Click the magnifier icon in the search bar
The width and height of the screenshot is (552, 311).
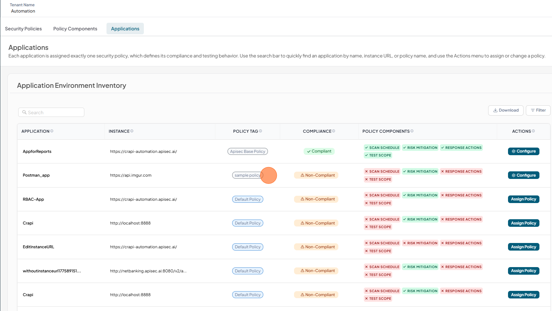coord(24,112)
